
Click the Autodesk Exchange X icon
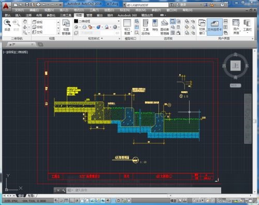coord(206,5)
